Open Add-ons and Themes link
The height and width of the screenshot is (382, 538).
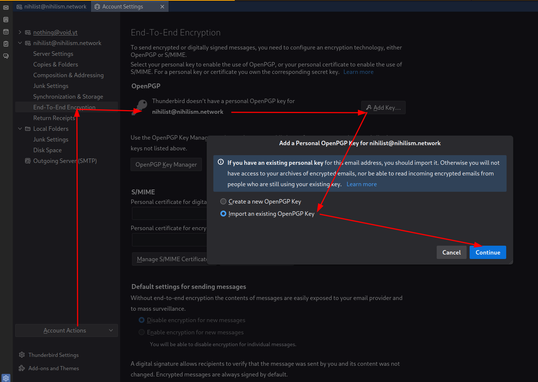coord(54,368)
